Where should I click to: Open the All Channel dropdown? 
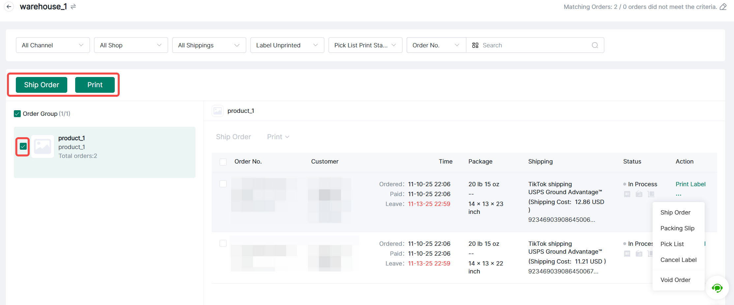pos(53,45)
